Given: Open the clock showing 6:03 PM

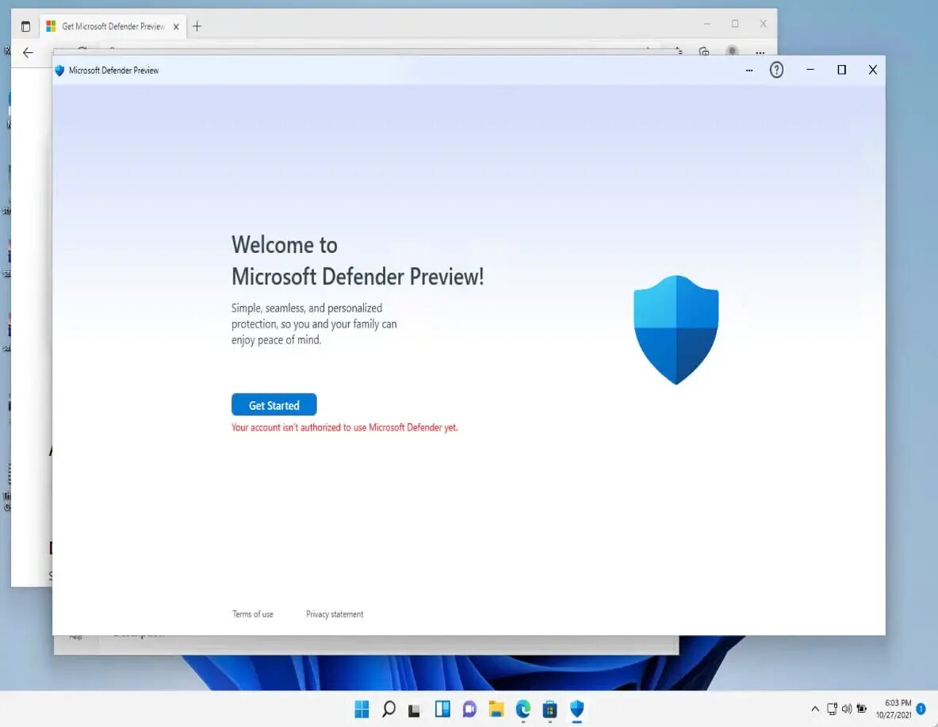Looking at the screenshot, I should 894,709.
